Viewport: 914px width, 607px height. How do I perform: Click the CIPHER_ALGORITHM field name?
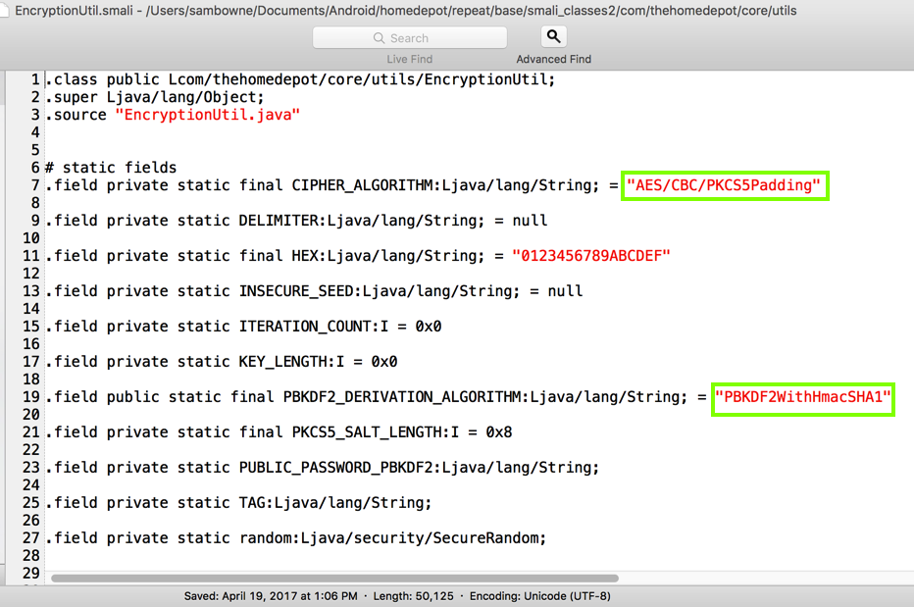click(x=364, y=185)
